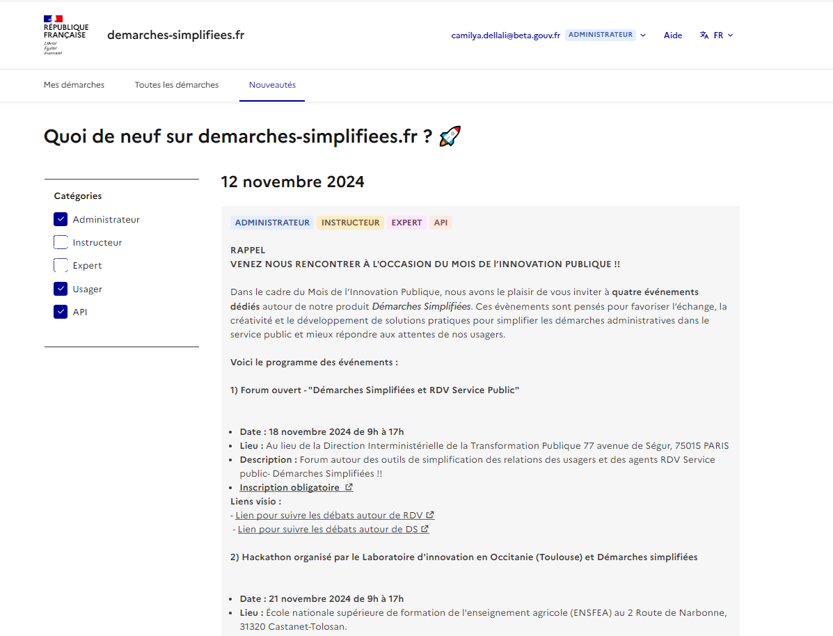Open account menu via camilya.dellali@beta.gouv.fr
Screen dimensions: 833x636
(505, 35)
